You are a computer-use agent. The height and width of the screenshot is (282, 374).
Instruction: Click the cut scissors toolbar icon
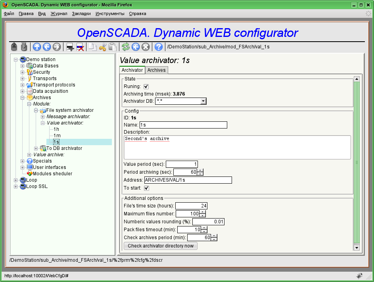(103, 47)
